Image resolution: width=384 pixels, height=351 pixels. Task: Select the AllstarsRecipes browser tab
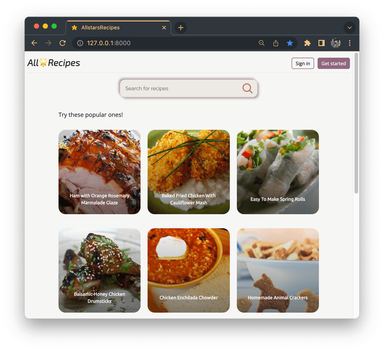[x=110, y=27]
